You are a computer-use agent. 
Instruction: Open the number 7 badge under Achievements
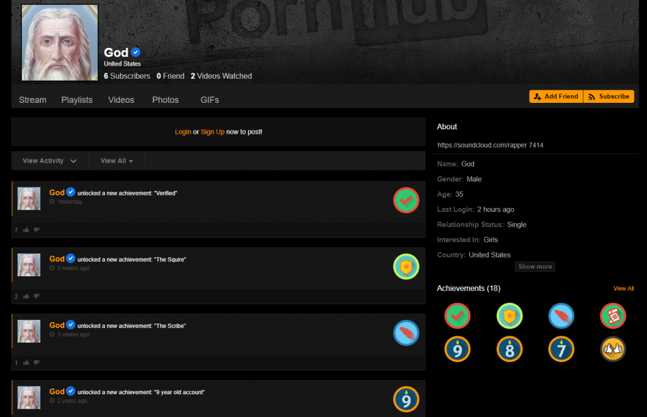561,349
